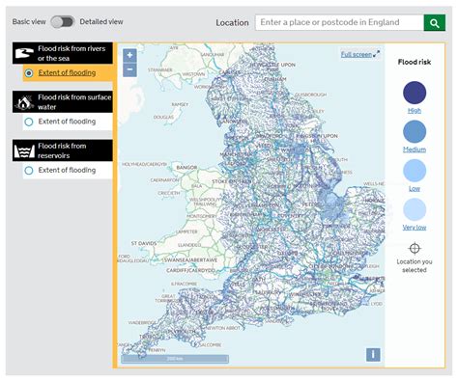The height and width of the screenshot is (381, 458).
Task: Click the DOUGLAS map label
Action: [x=163, y=117]
